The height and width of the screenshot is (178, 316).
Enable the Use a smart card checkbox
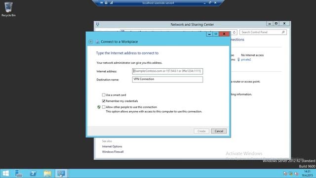(104, 95)
